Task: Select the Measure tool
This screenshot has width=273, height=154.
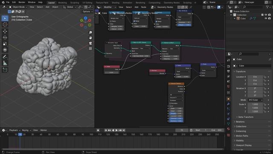Action: (5, 63)
